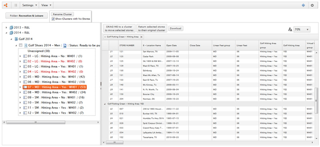Click the font size icon near 70%
This screenshot has height=147, width=320.
(x=290, y=30)
